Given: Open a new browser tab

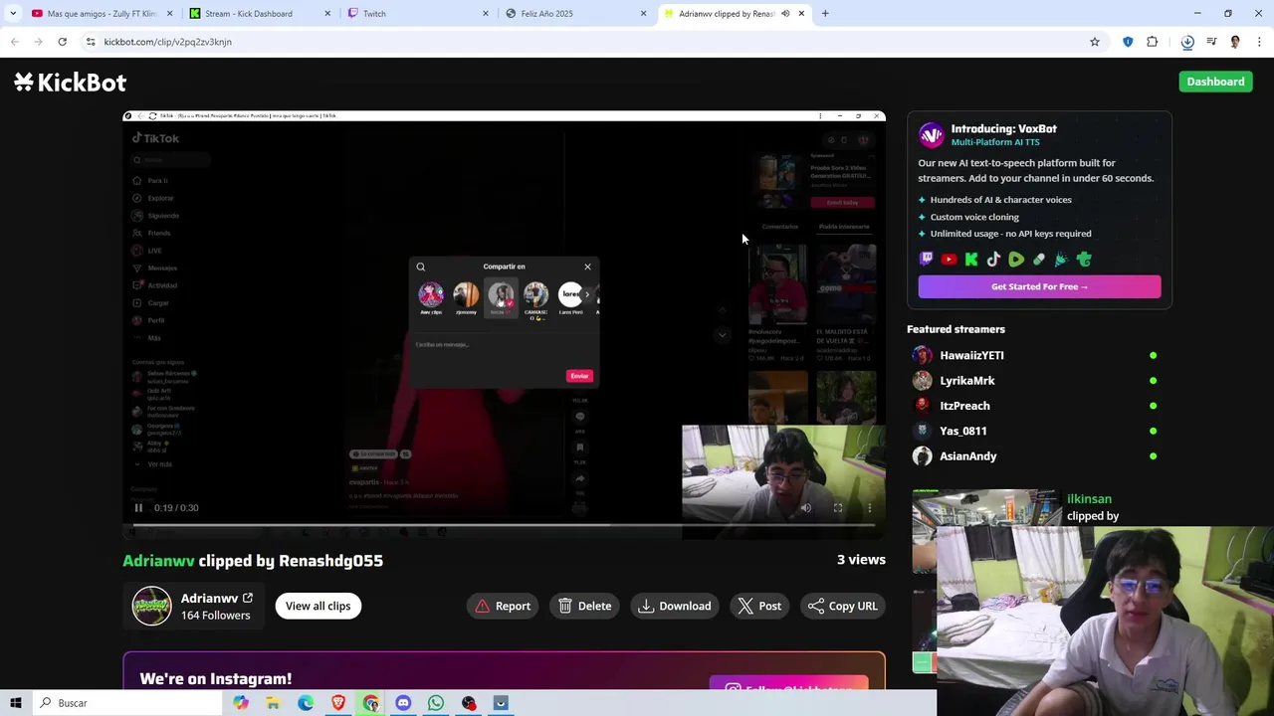Looking at the screenshot, I should 825,14.
